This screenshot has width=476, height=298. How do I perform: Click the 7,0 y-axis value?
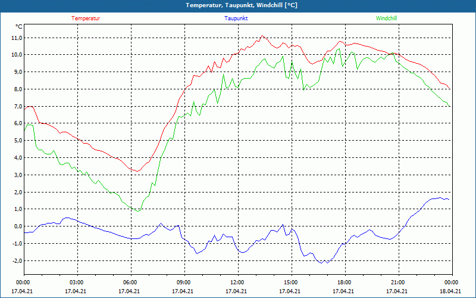point(18,107)
